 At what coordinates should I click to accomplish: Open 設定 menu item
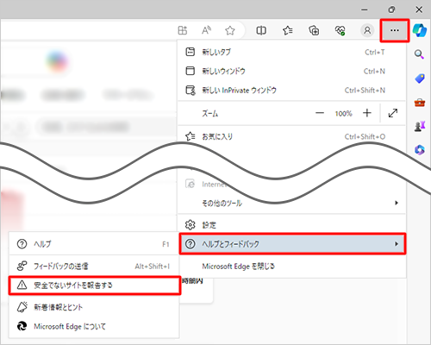point(291,225)
